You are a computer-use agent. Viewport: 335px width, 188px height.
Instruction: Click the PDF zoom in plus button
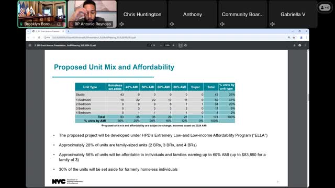click(x=173, y=45)
